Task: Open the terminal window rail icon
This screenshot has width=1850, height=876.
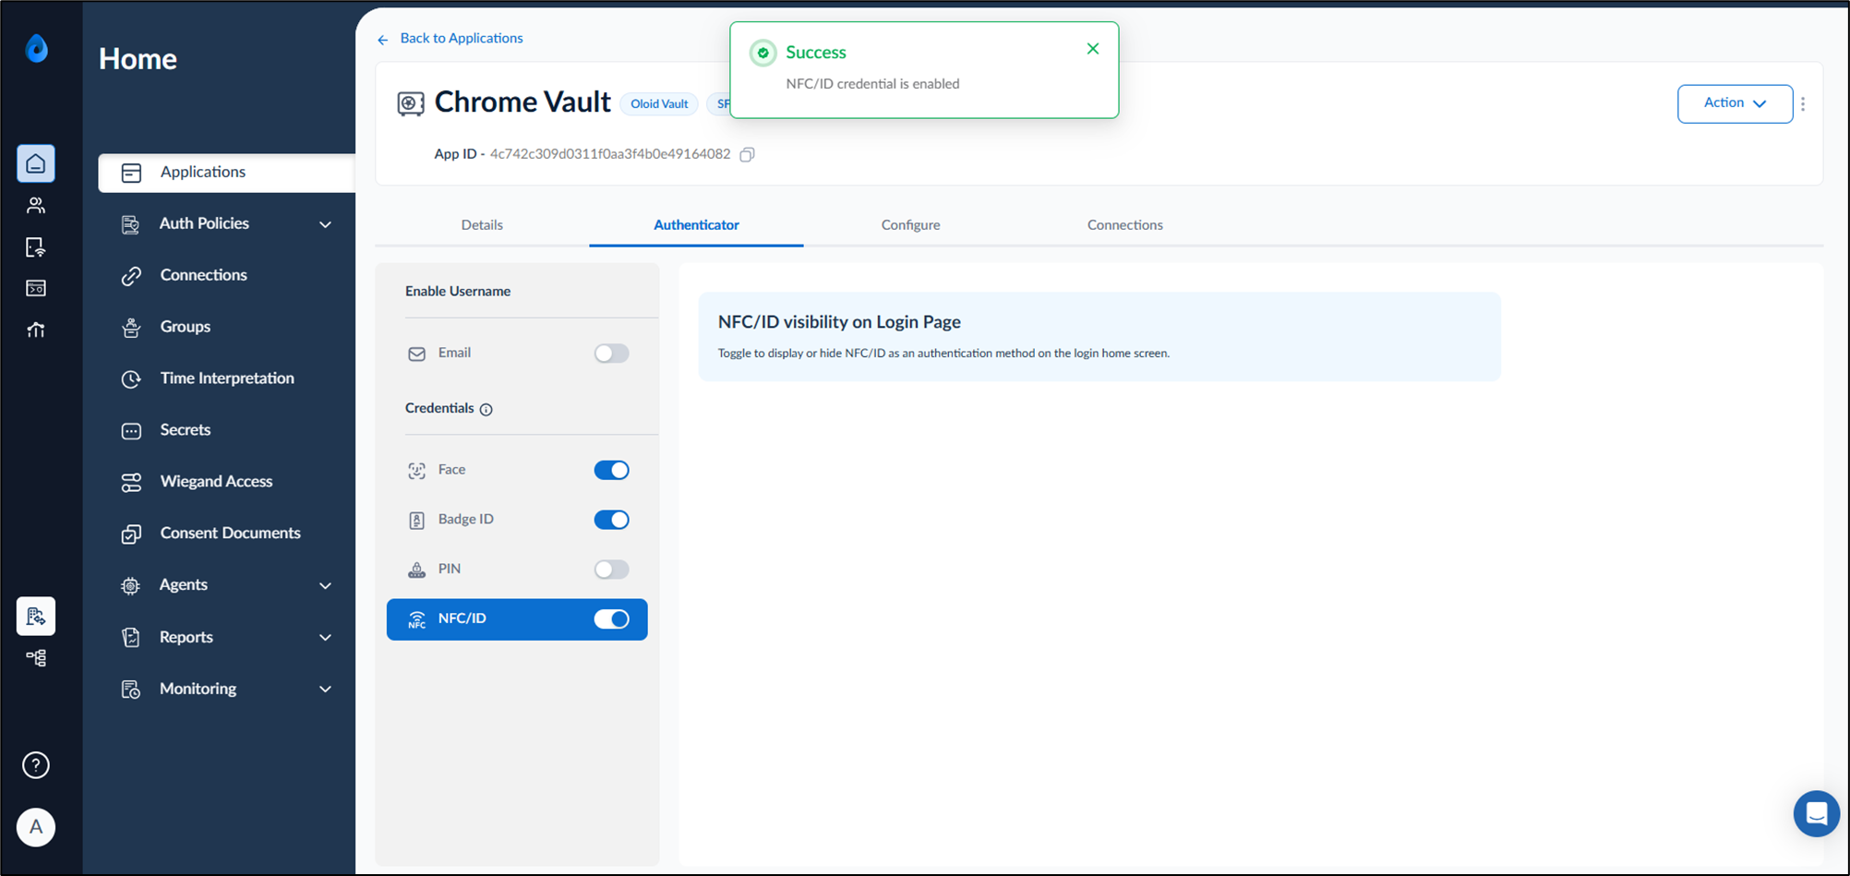Action: tap(36, 288)
